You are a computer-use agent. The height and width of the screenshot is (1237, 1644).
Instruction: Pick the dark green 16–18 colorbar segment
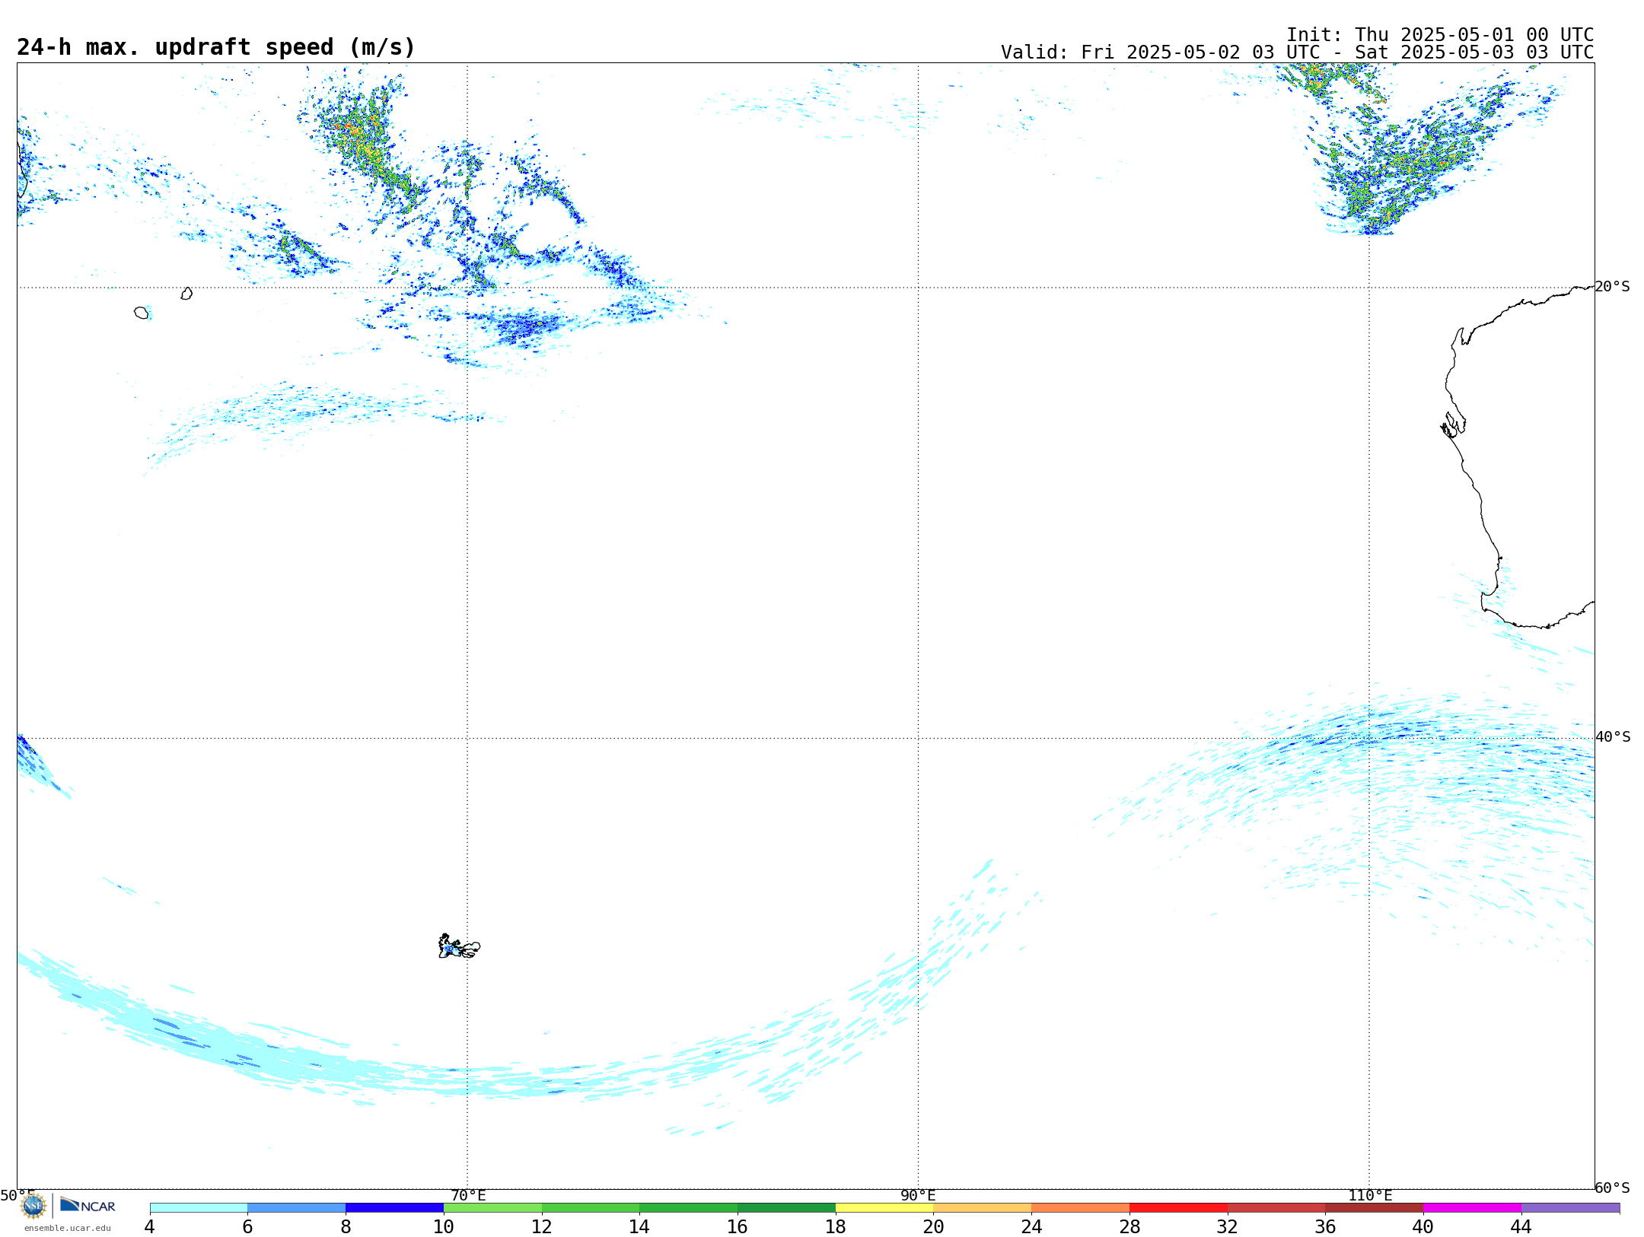[x=786, y=1208]
